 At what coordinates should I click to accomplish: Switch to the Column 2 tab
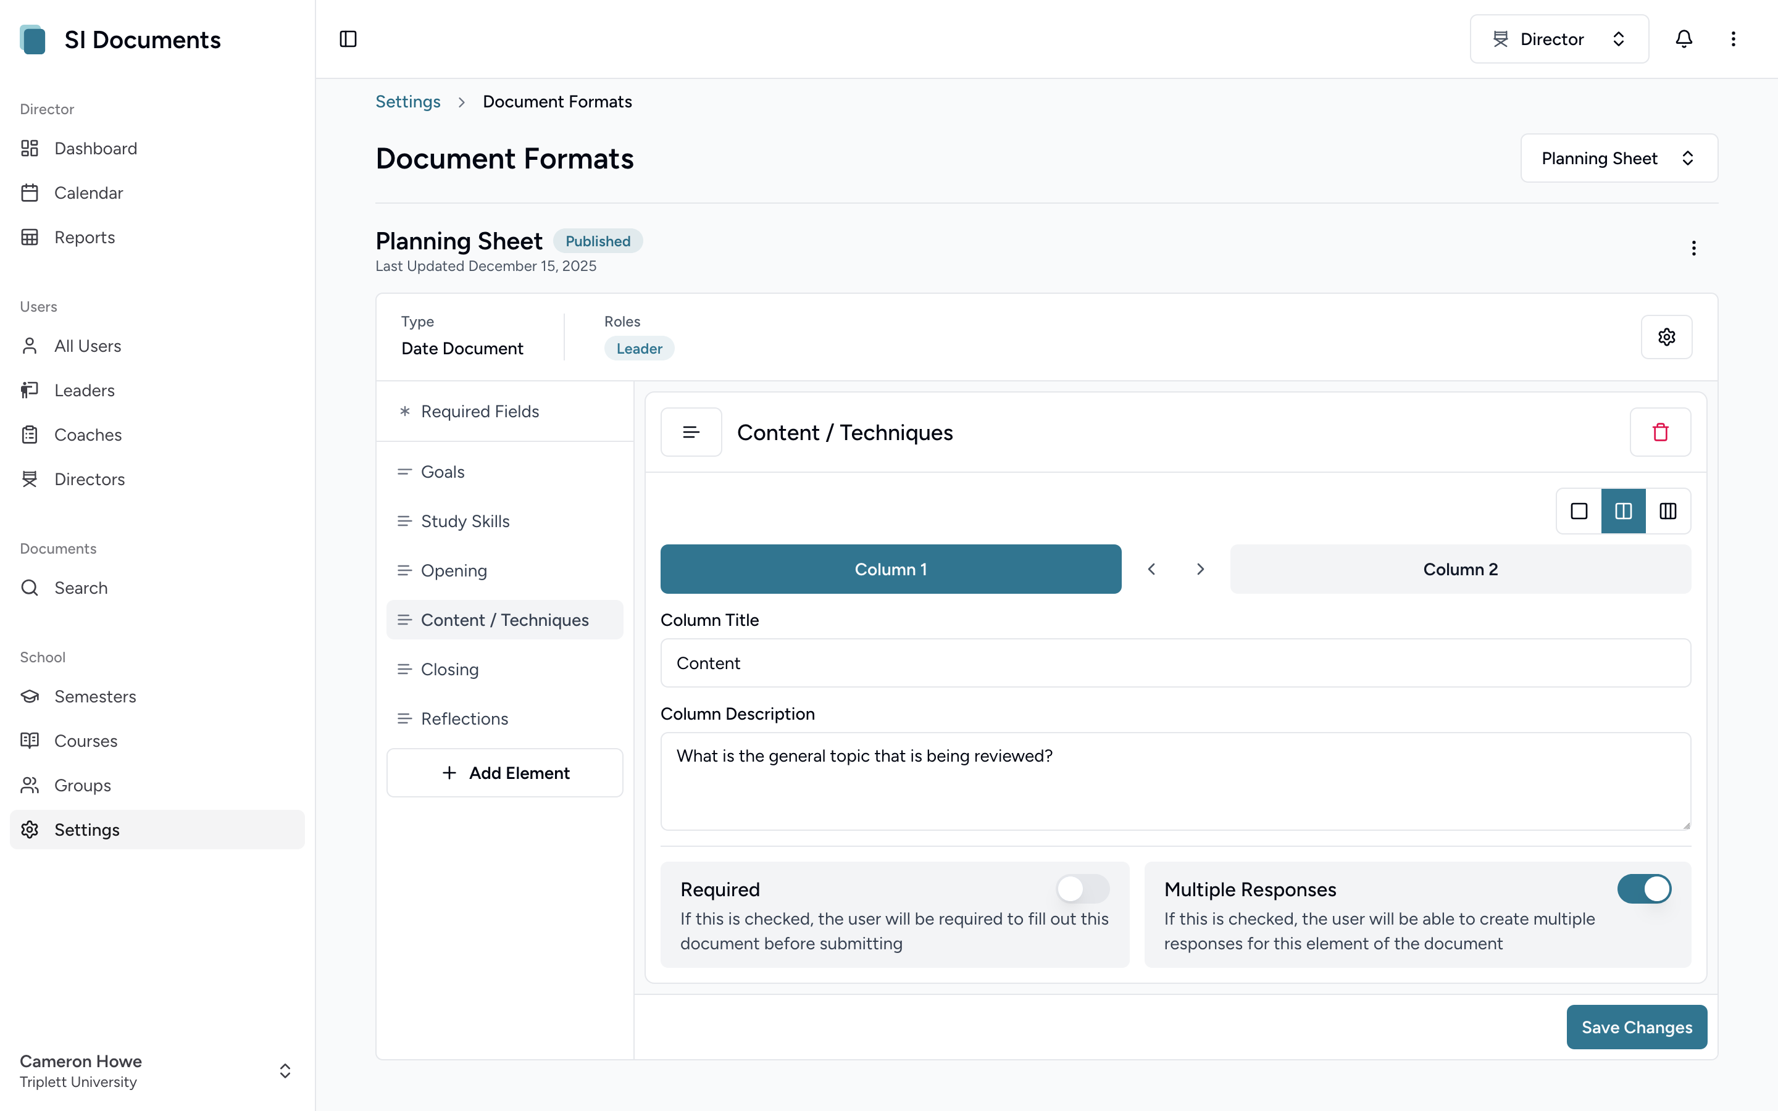tap(1460, 568)
